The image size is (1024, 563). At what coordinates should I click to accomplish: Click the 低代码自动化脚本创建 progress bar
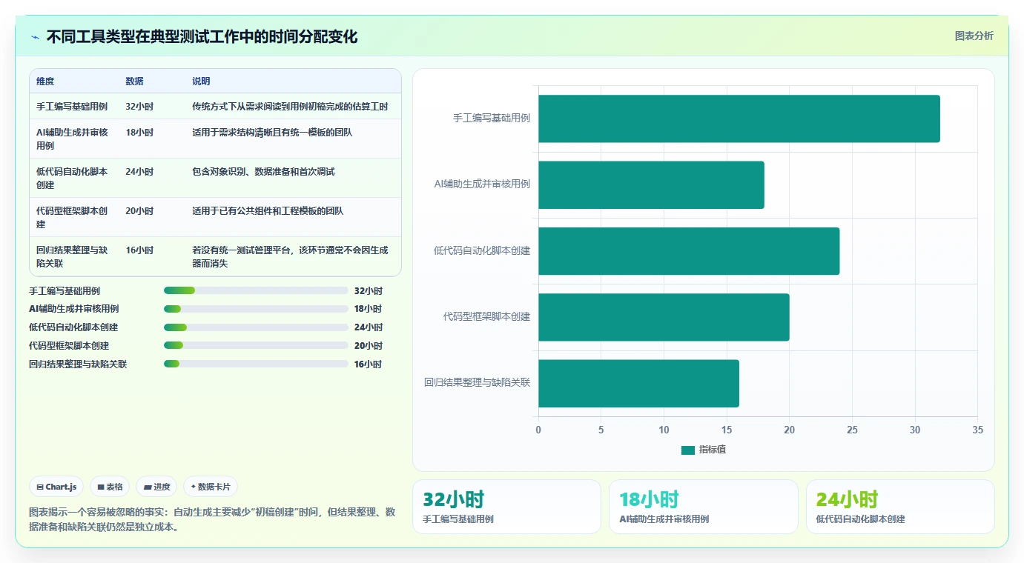[256, 327]
